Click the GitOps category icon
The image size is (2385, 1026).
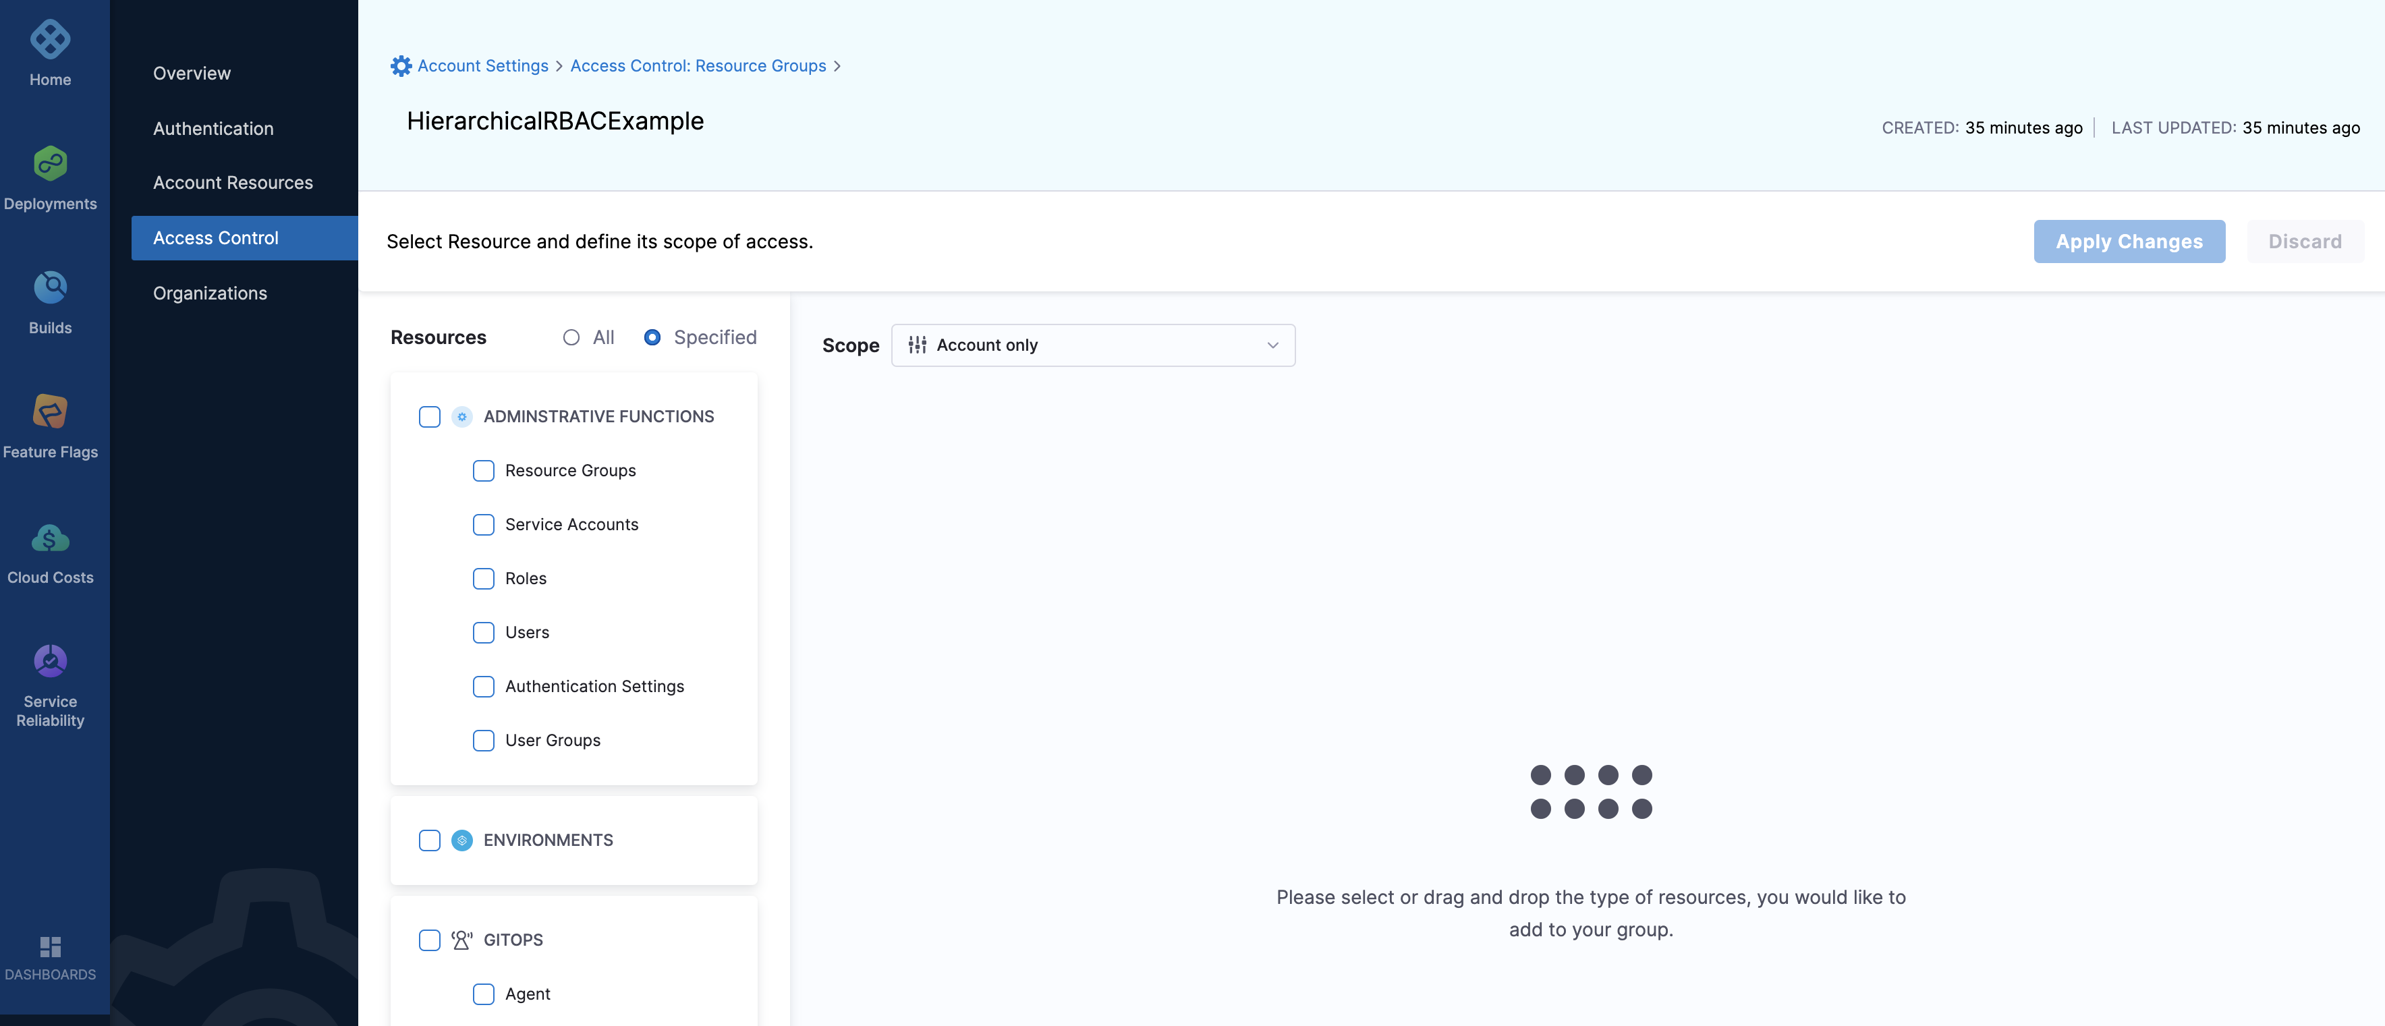(462, 941)
